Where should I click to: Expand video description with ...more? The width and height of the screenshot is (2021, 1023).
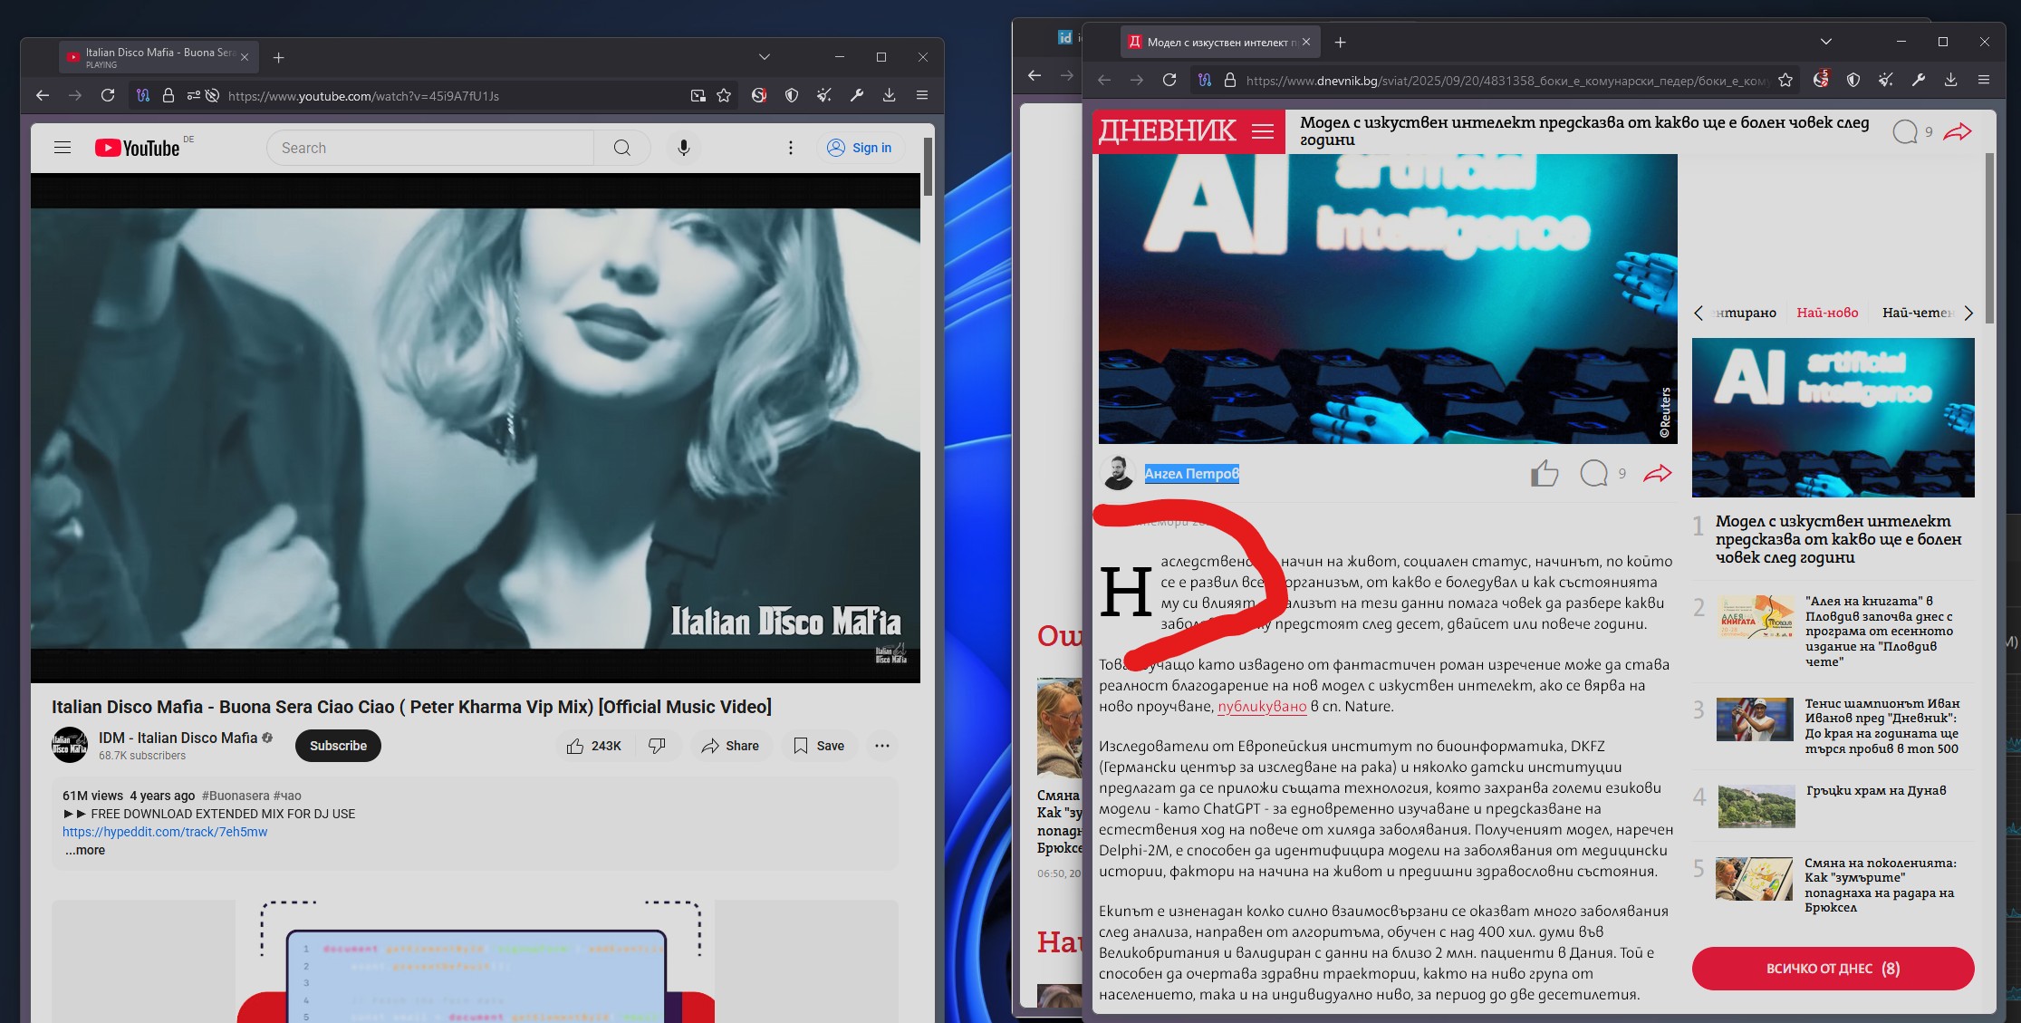[85, 850]
